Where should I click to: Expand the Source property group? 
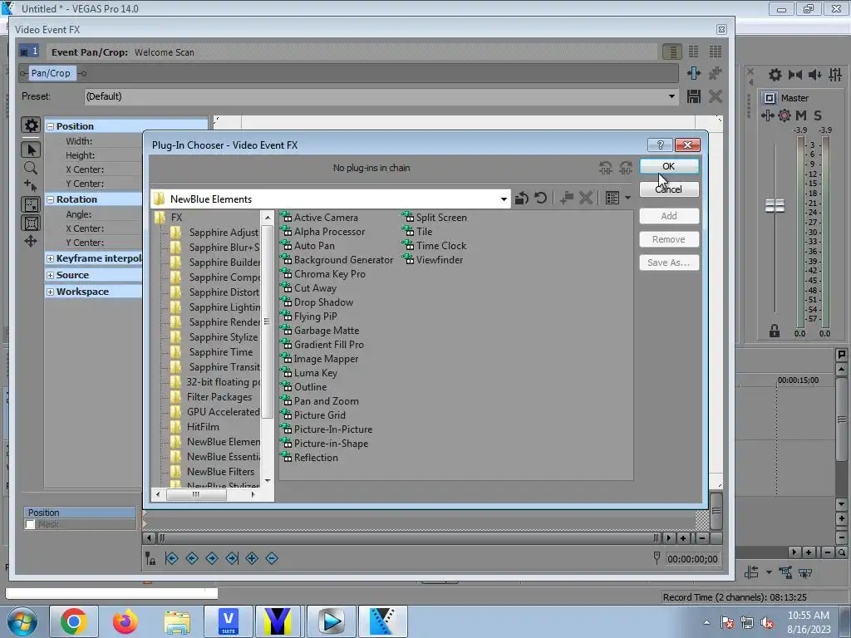point(51,275)
